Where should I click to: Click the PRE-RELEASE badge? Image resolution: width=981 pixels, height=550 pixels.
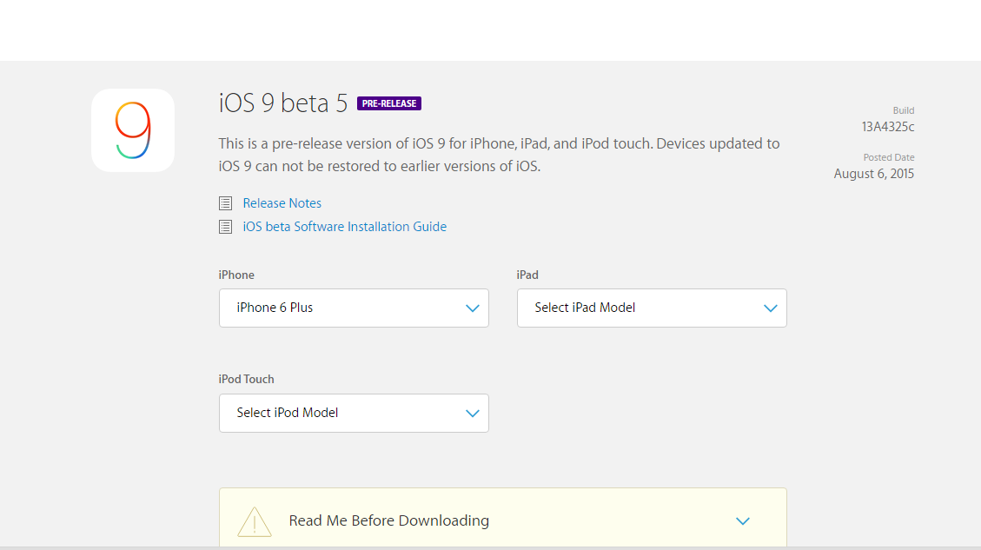click(389, 103)
